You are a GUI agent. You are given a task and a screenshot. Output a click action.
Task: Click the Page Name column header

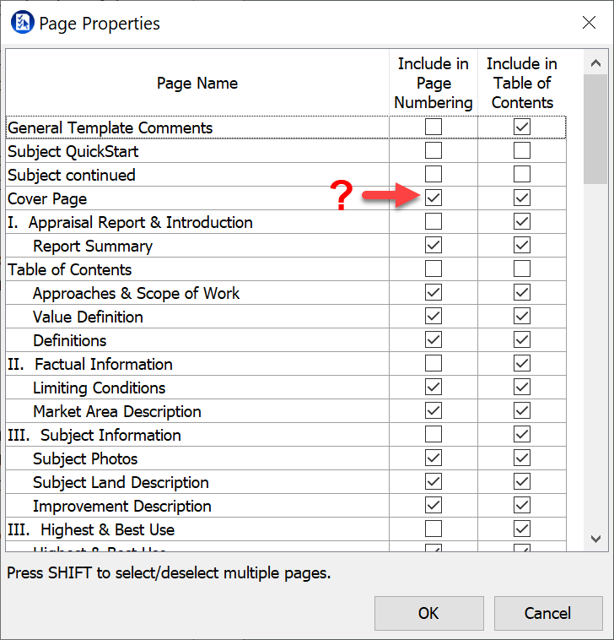pos(197,83)
